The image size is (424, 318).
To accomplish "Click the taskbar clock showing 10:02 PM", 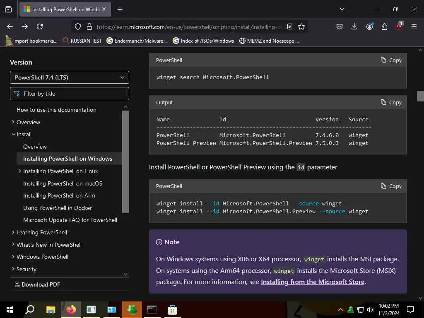I will click(388, 310).
